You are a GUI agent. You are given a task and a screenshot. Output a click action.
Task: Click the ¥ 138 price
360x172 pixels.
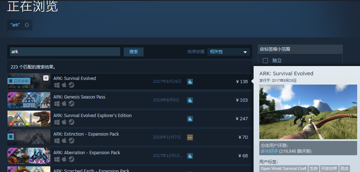click(x=242, y=82)
